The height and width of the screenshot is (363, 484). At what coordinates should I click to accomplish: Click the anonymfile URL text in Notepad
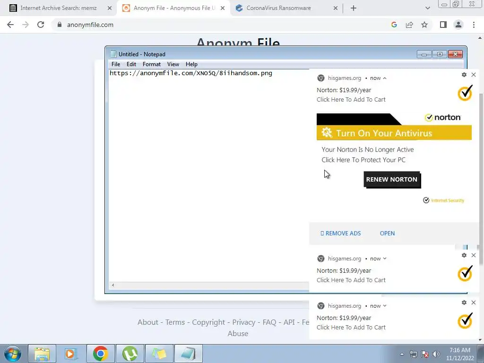point(191,73)
